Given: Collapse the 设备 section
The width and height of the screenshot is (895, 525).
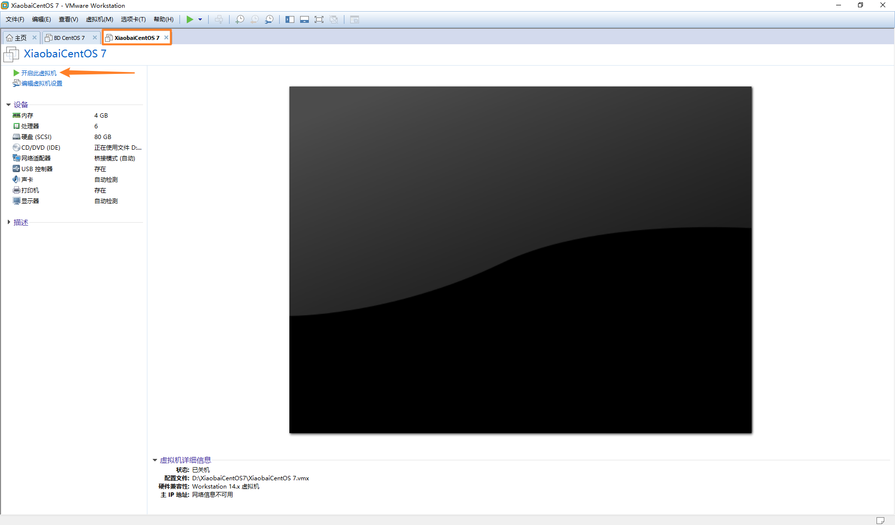Looking at the screenshot, I should coord(8,105).
